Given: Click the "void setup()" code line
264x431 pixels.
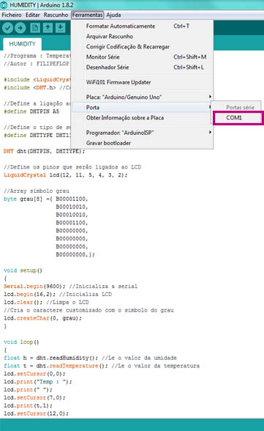Looking at the screenshot, I should 23,270.
